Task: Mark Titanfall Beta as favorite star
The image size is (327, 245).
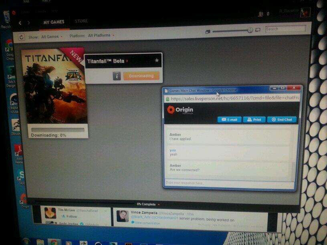Action: click(x=157, y=60)
